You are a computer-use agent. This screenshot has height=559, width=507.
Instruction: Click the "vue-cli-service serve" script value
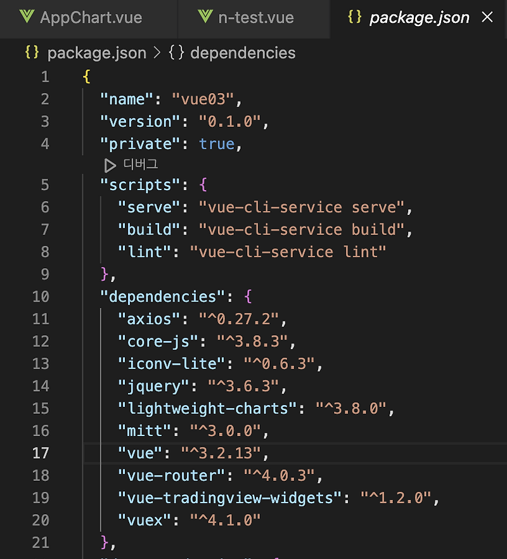[298, 207]
